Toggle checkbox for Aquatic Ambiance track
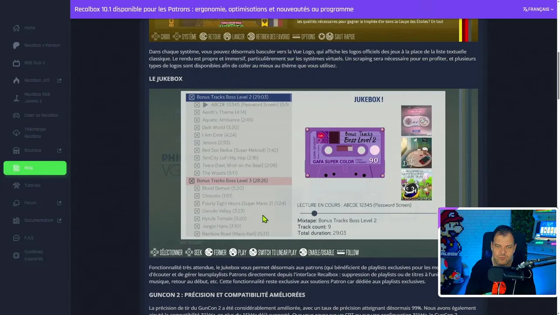This screenshot has width=560, height=315. point(197,120)
